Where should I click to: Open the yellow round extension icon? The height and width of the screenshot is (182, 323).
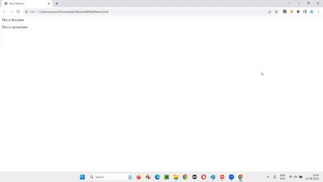pos(291,12)
